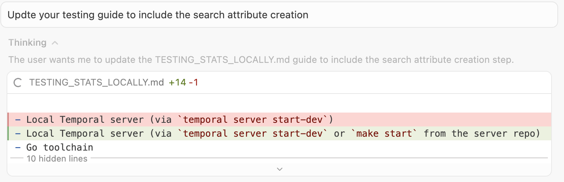Select the "Go toolchain" diff line
This screenshot has height=182, width=564.
60,148
